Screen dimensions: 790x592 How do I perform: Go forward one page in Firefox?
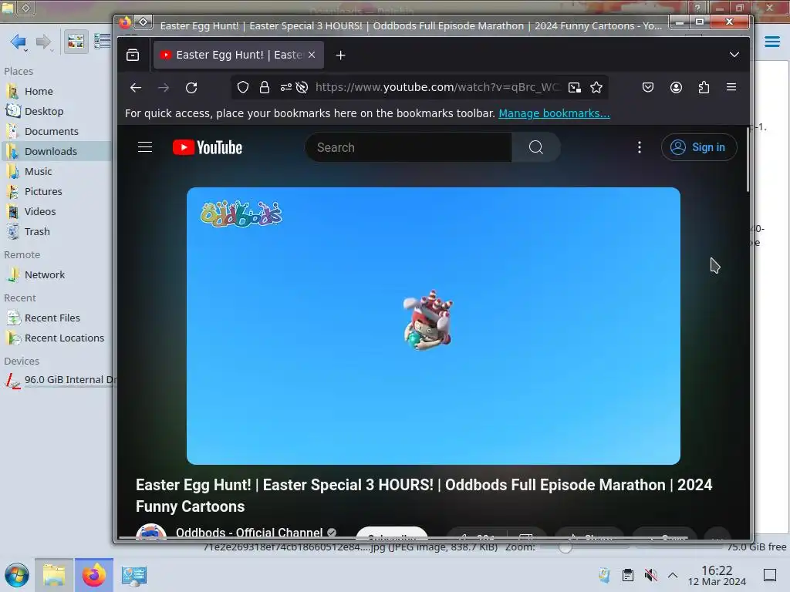point(164,88)
